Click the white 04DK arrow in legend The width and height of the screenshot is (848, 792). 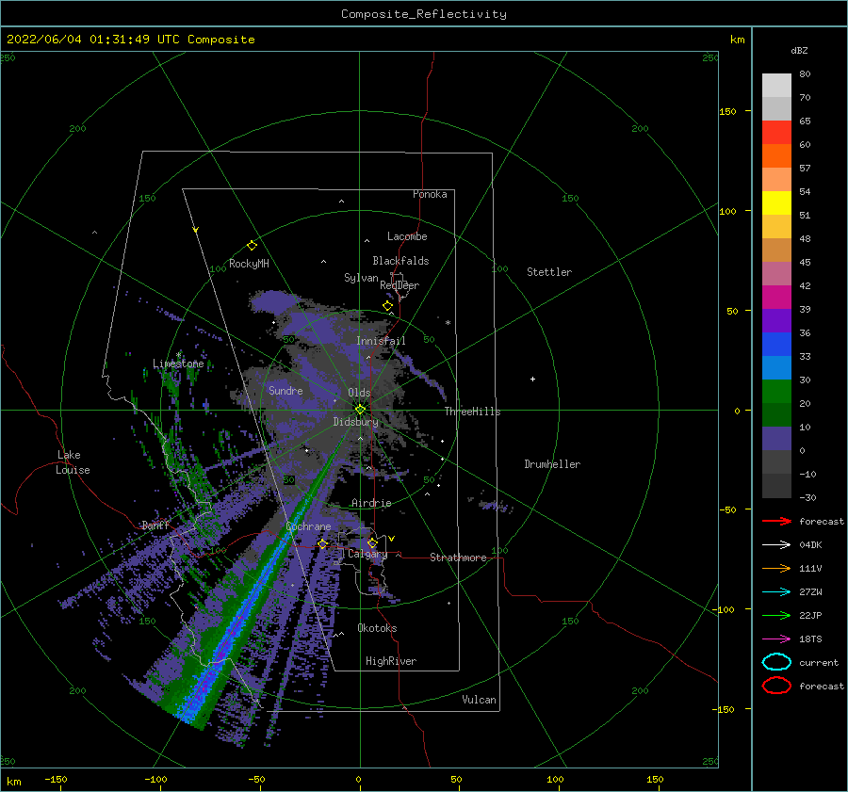[x=776, y=544]
